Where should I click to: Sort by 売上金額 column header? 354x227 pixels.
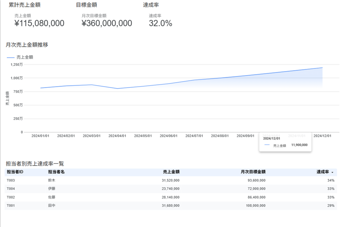[x=171, y=172]
